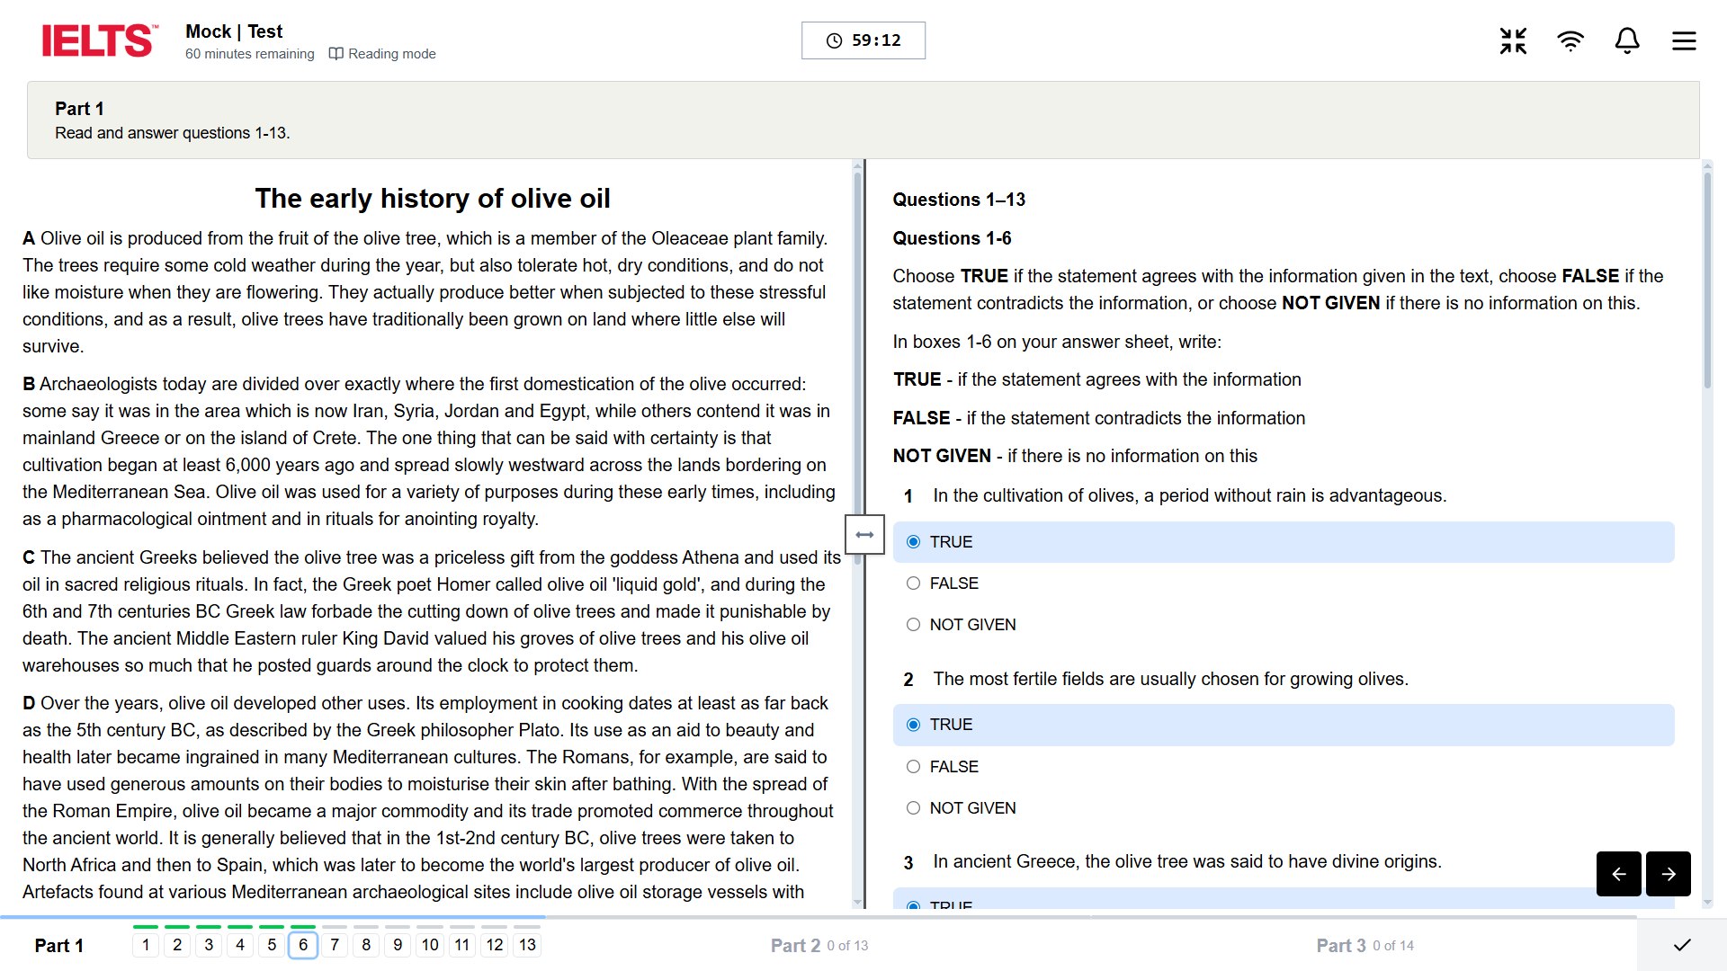1727x971 pixels.
Task: Jump to question 4 in navigator
Action: click(240, 945)
